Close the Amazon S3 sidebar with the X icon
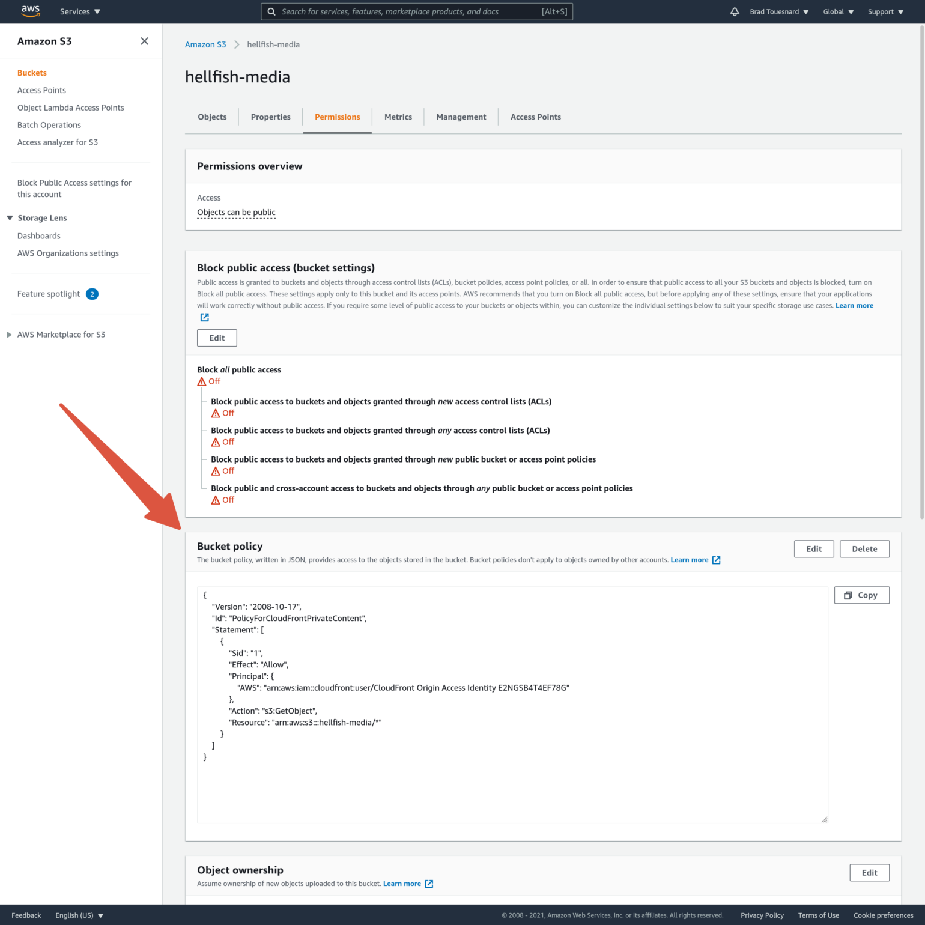Image resolution: width=925 pixels, height=925 pixels. [x=144, y=41]
